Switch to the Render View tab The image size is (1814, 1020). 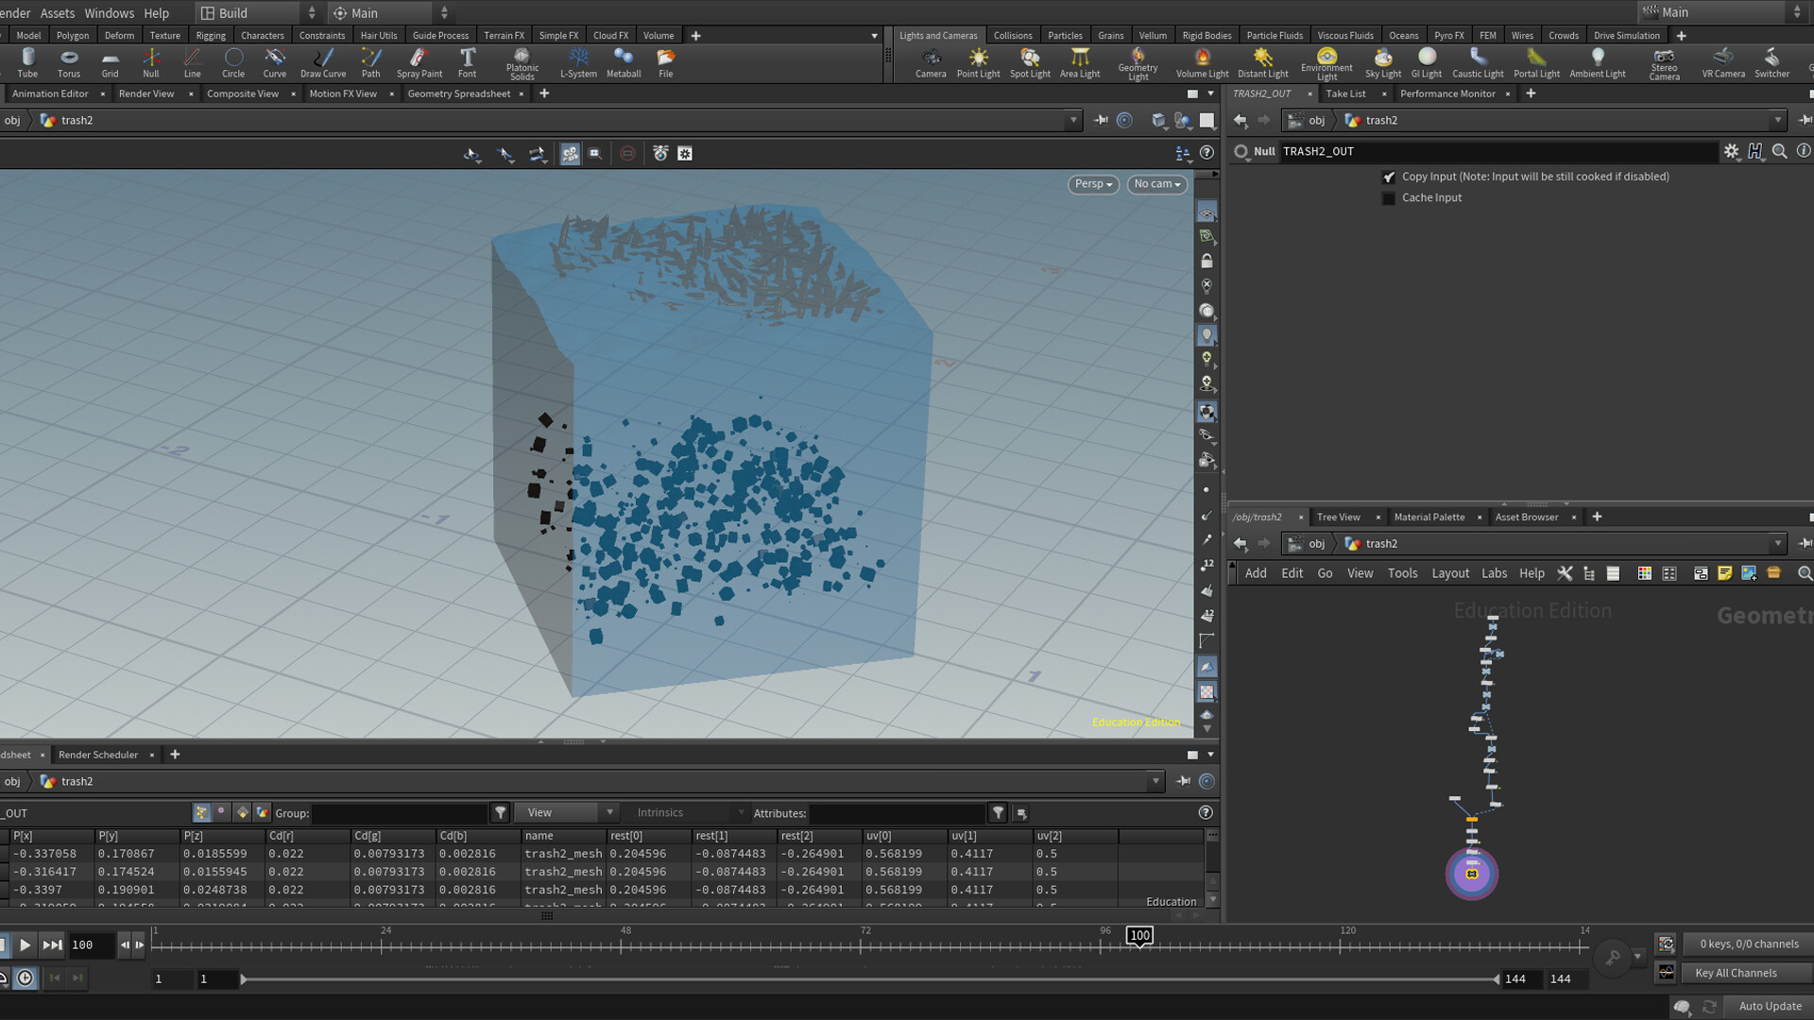(x=146, y=93)
